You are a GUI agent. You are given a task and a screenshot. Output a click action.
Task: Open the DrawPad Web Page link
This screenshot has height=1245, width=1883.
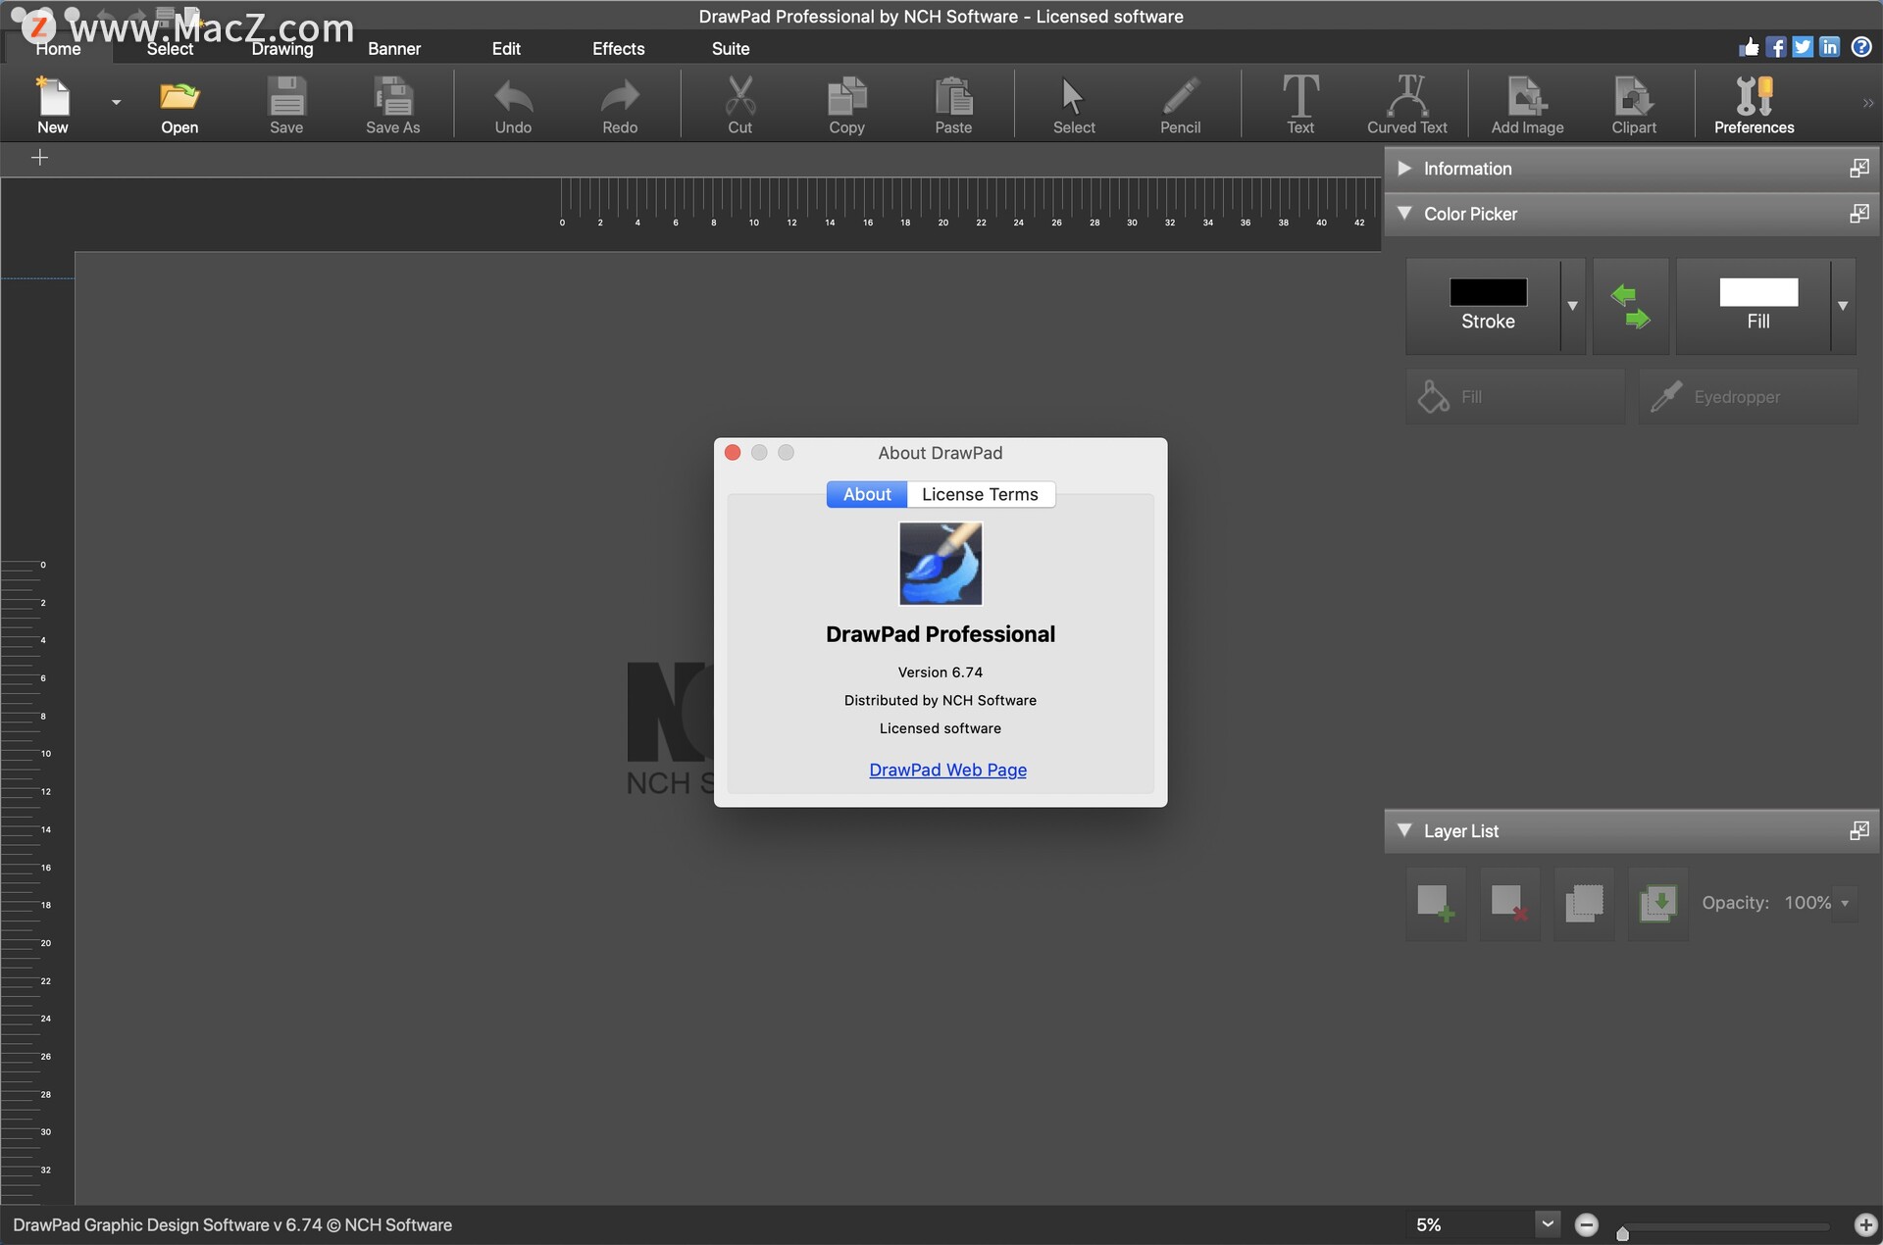pyautogui.click(x=947, y=771)
